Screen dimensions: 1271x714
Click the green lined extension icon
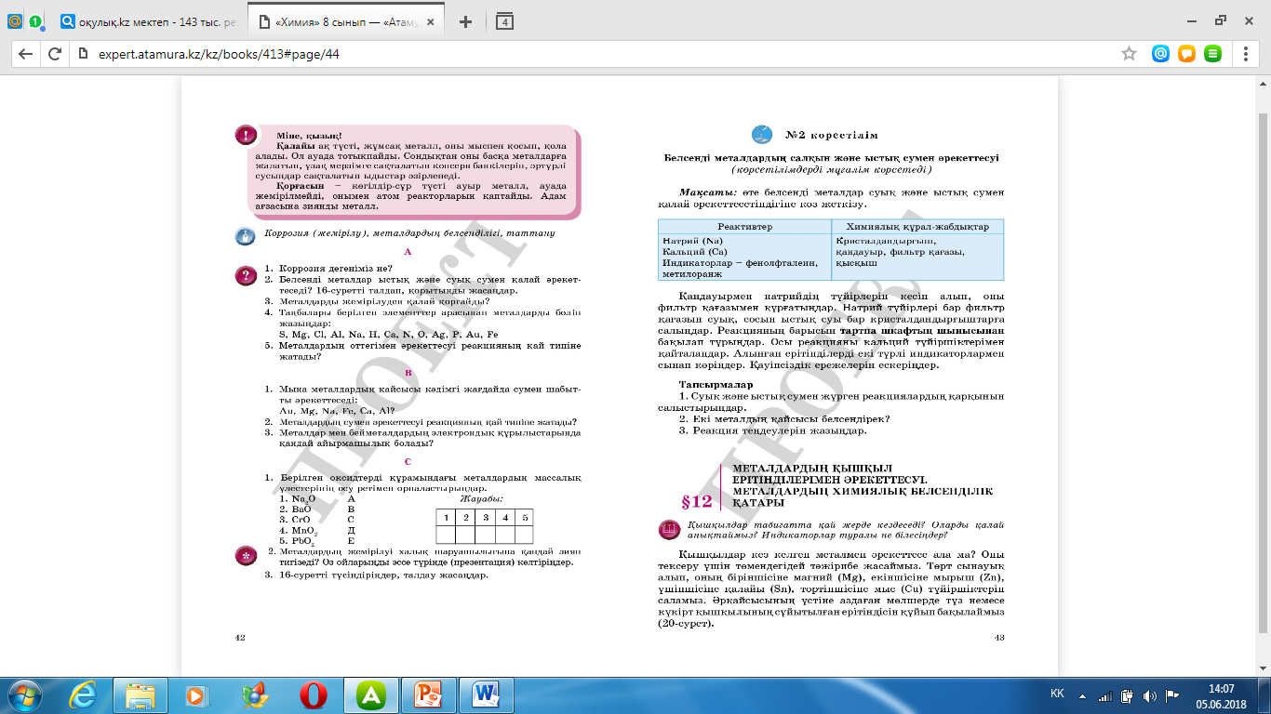(1212, 54)
